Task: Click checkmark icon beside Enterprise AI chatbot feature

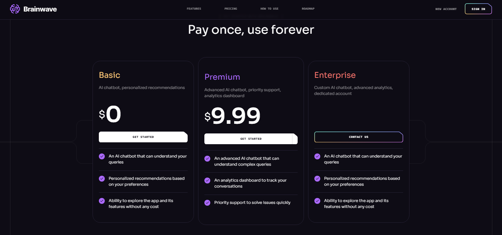Action: [317, 156]
